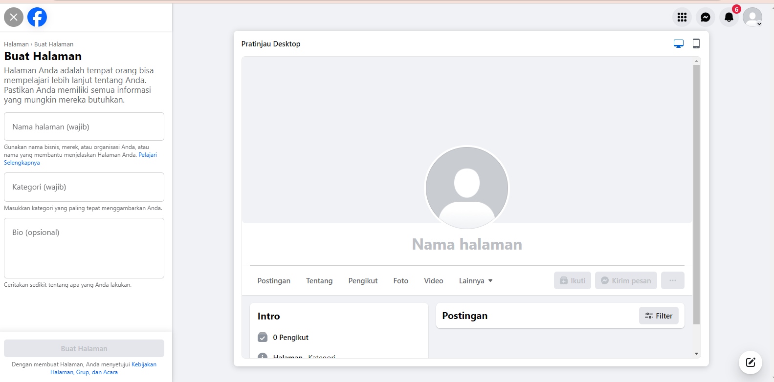774x382 pixels.
Task: Switch to desktop preview view
Action: [x=679, y=44]
